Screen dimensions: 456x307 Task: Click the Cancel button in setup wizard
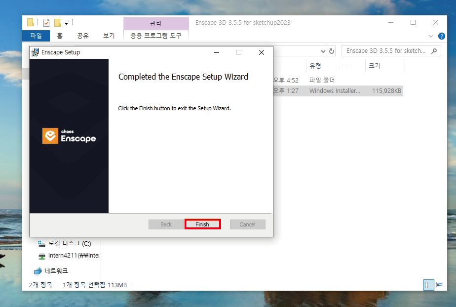click(x=247, y=224)
